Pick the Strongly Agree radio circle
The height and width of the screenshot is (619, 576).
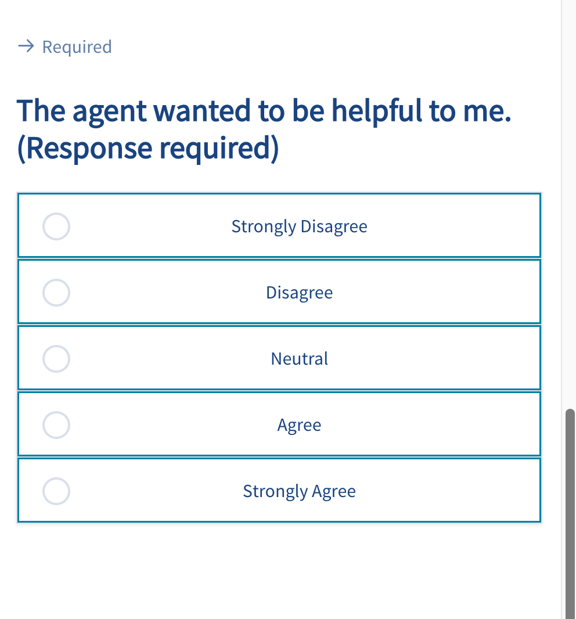coord(56,491)
